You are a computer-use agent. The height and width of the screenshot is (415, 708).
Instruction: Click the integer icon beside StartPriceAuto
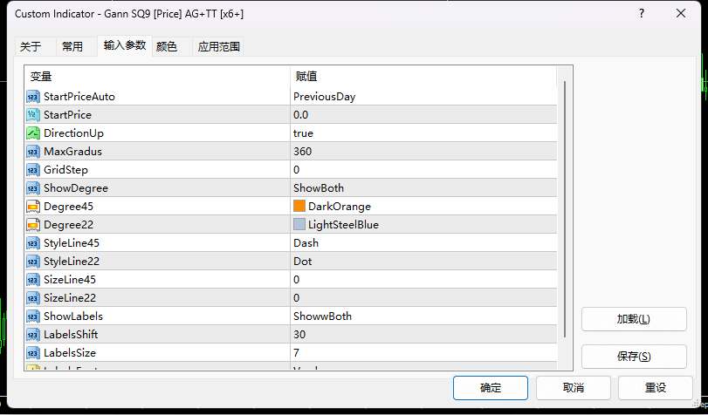[33, 97]
